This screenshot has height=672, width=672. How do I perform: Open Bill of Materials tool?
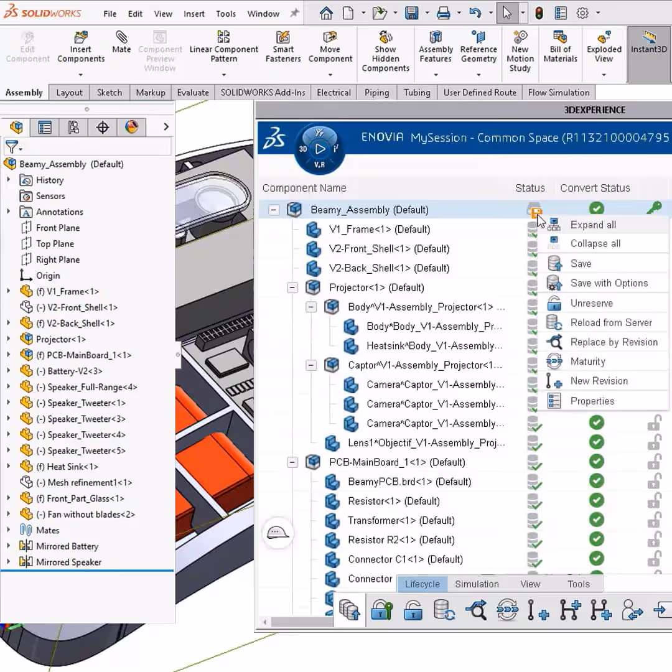click(560, 47)
